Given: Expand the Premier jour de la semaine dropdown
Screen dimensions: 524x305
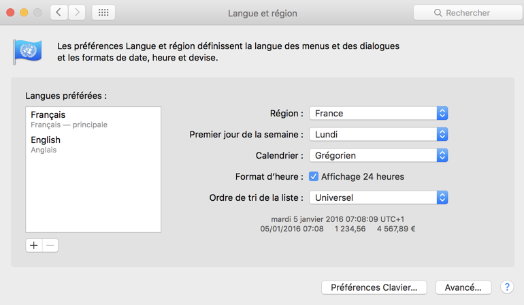Looking at the screenshot, I should pos(378,135).
